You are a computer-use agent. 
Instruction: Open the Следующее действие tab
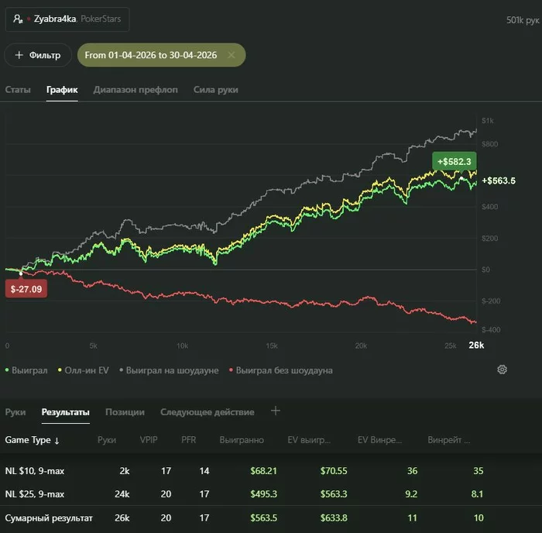coord(208,412)
